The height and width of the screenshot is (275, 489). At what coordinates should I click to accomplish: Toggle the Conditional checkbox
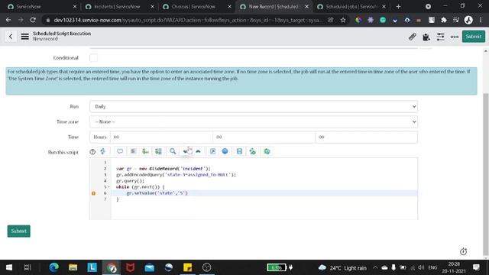(93, 58)
